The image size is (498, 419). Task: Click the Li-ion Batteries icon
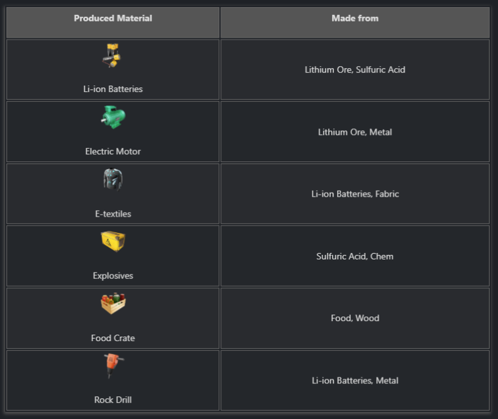tap(112, 56)
